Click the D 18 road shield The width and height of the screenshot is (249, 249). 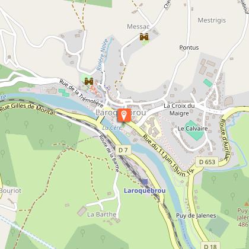[210, 245]
